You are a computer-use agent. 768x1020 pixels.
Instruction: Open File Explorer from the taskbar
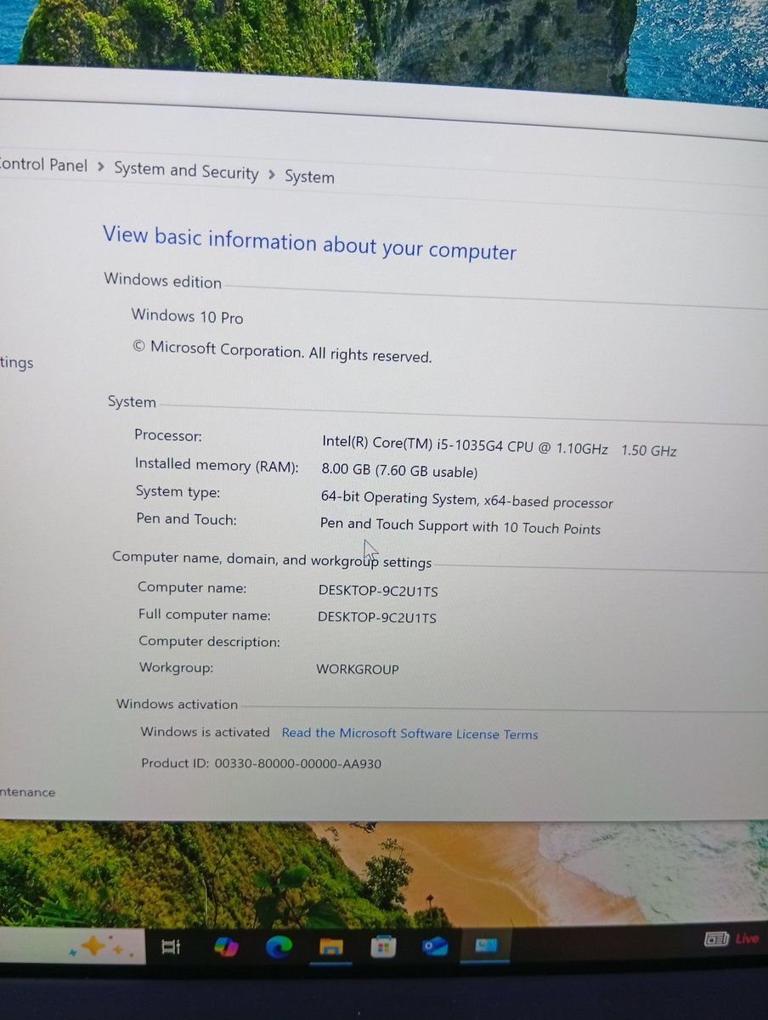[x=330, y=946]
